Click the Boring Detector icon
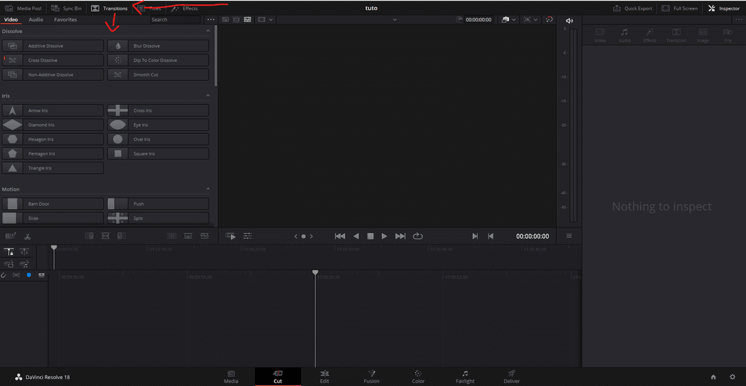Viewport: 746px width, 386px height. (x=10, y=236)
